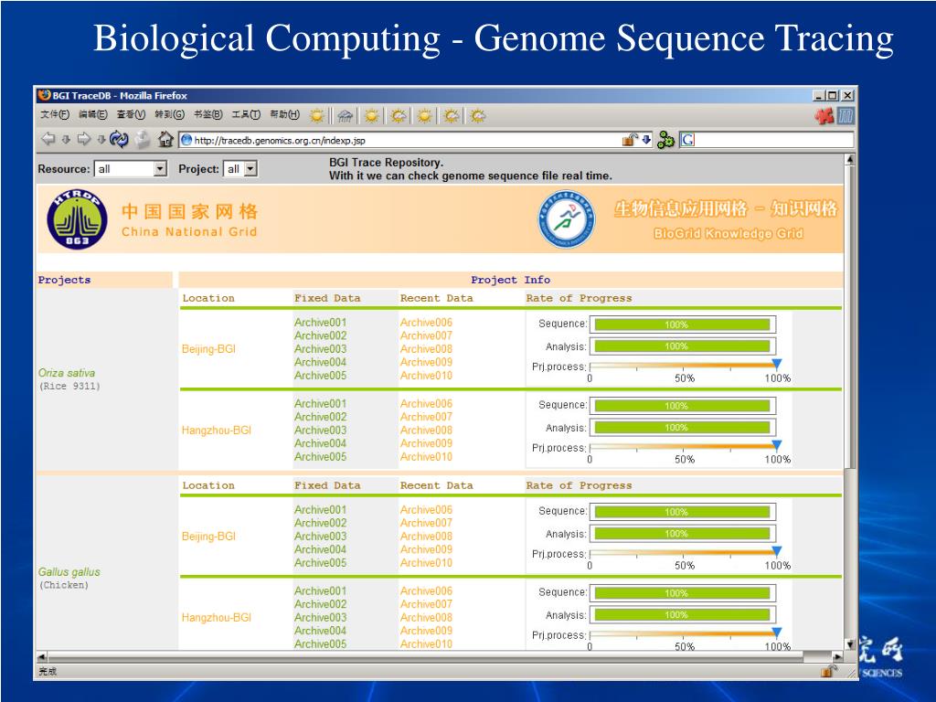
Task: Open Beijing-BGI location under Gallus gallus
Action: pyautogui.click(x=209, y=536)
